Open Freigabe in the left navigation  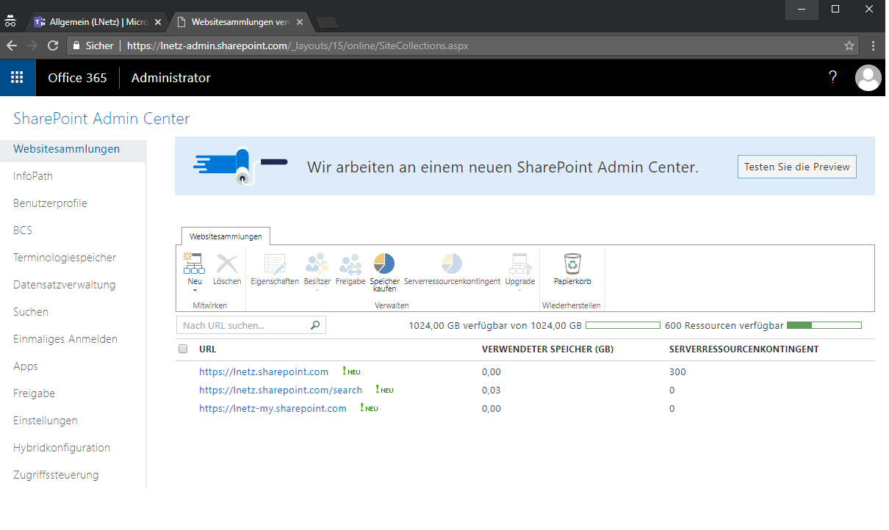(35, 393)
